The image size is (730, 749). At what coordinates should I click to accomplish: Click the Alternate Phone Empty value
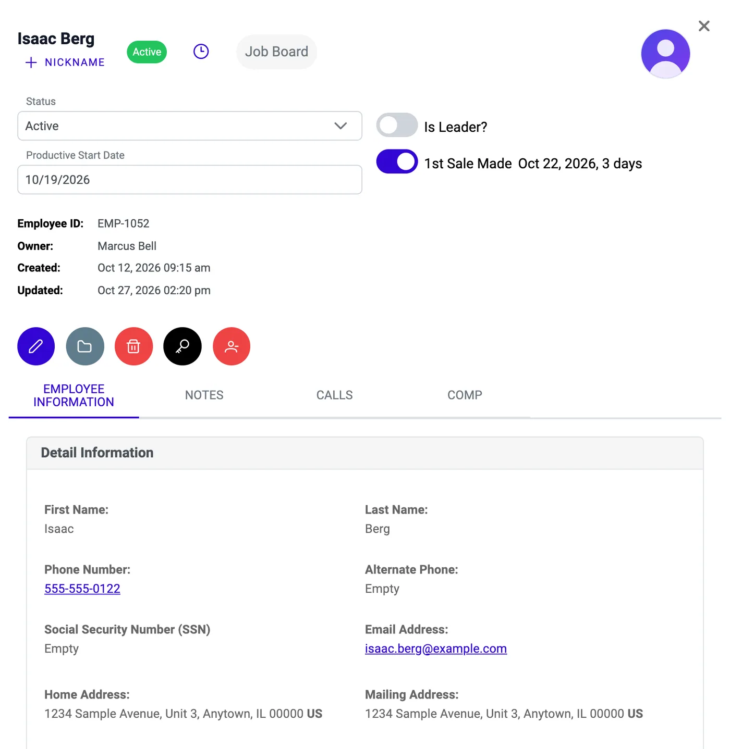tap(382, 589)
